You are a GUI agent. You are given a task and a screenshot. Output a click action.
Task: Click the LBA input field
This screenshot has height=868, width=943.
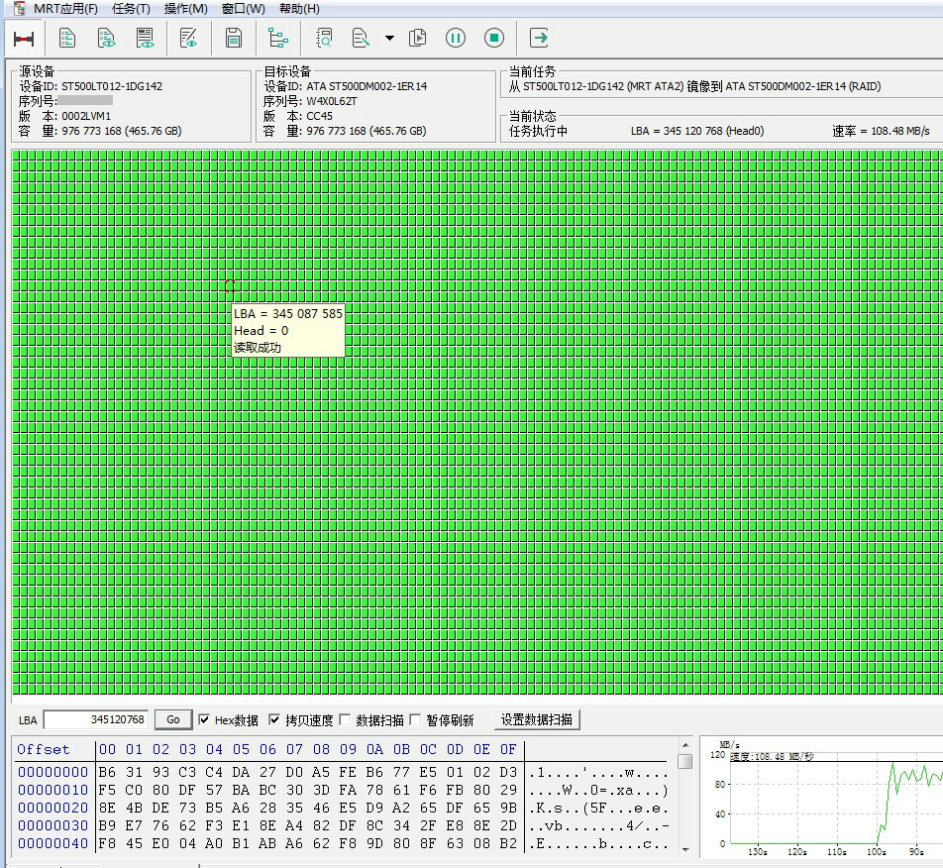pos(96,719)
